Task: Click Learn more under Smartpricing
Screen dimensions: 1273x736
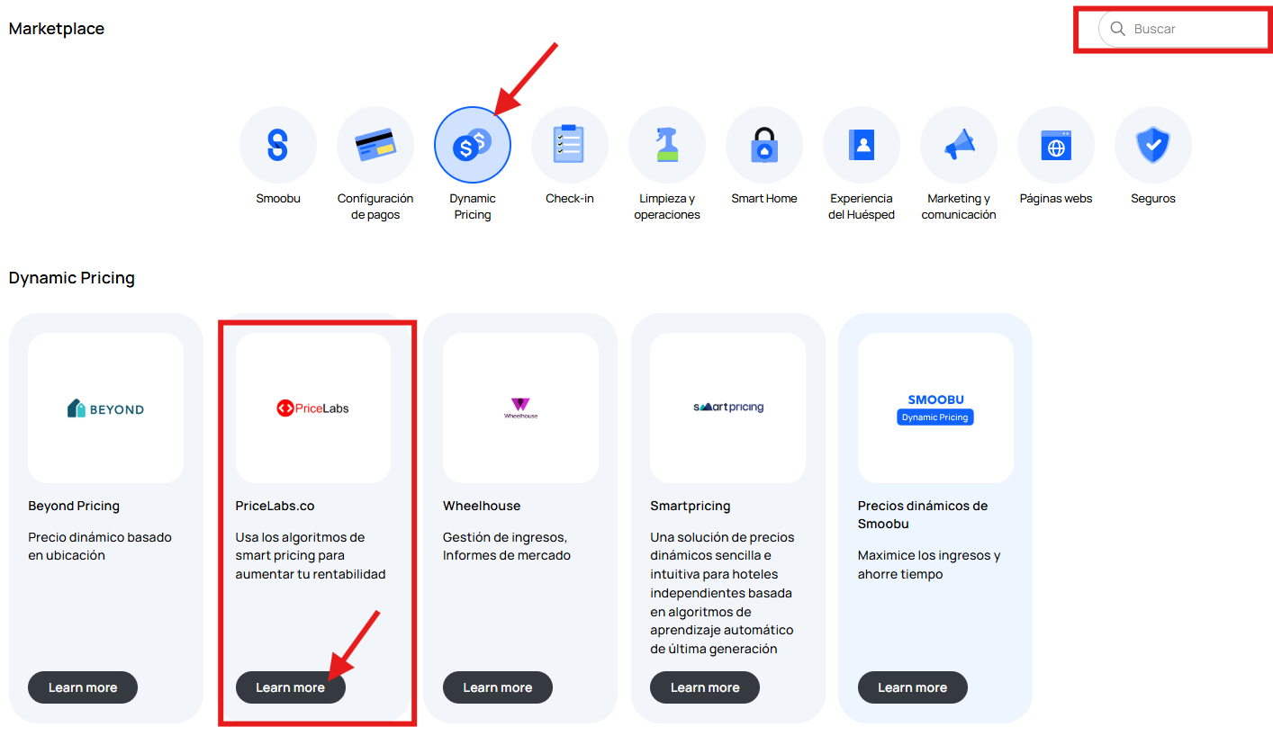Action: pyautogui.click(x=705, y=687)
